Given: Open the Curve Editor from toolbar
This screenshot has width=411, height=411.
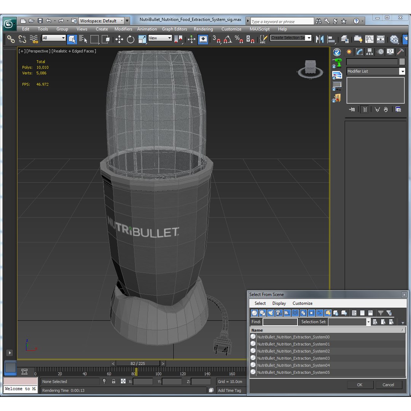Looking at the screenshot, I should [x=369, y=39].
